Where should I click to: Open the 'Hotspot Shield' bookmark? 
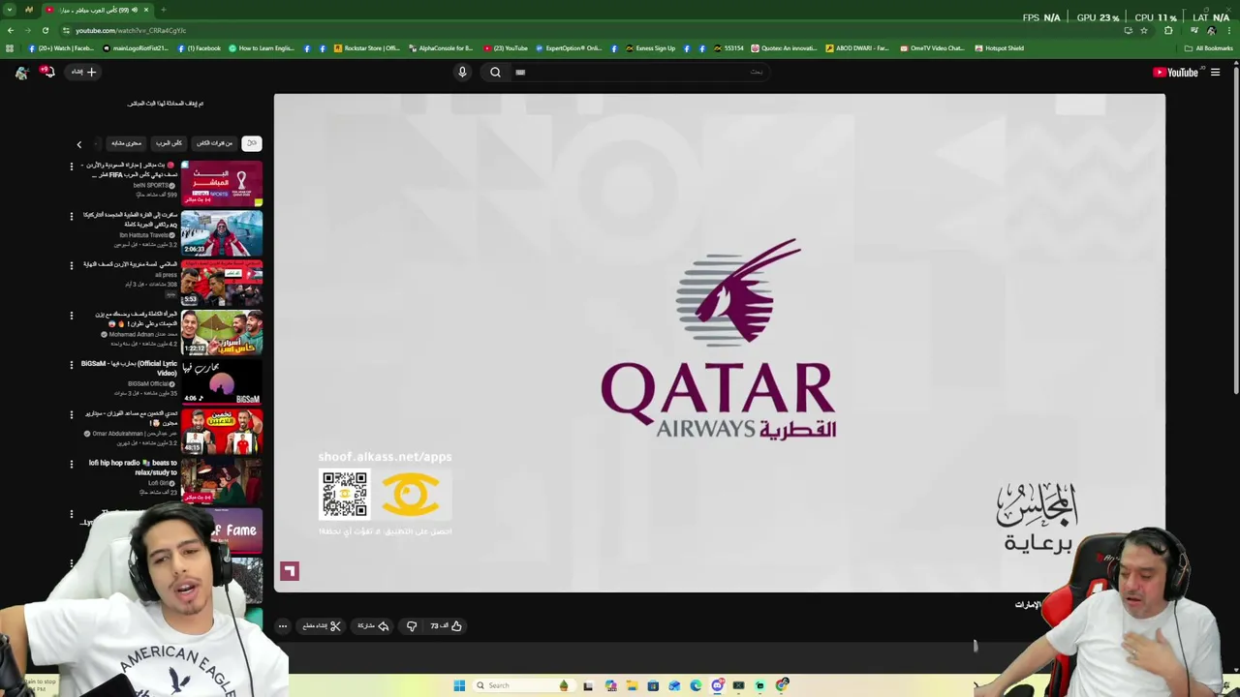click(x=1000, y=48)
